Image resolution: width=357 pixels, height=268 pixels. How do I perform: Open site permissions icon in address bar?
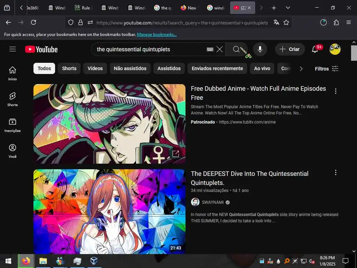90,23
